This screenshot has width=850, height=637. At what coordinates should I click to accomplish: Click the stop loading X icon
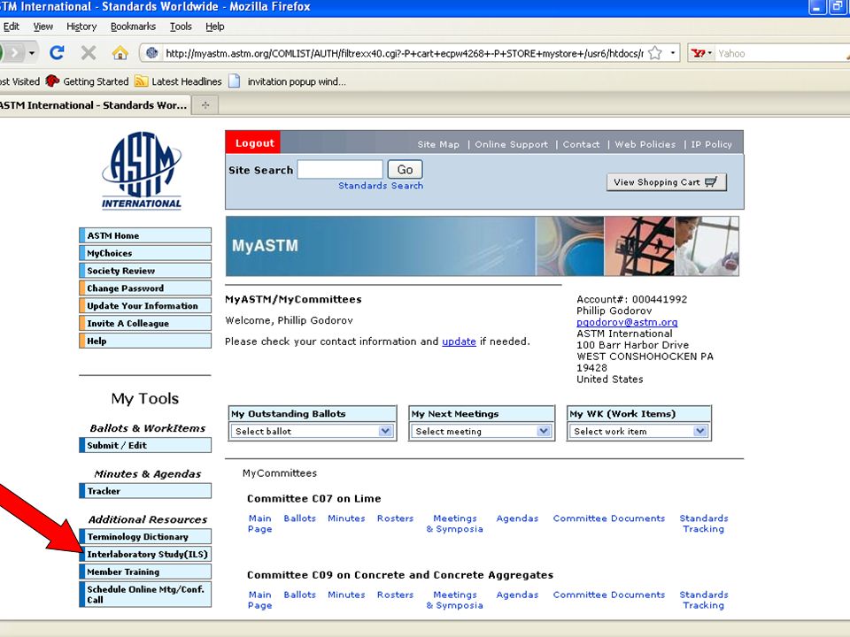[x=89, y=52]
